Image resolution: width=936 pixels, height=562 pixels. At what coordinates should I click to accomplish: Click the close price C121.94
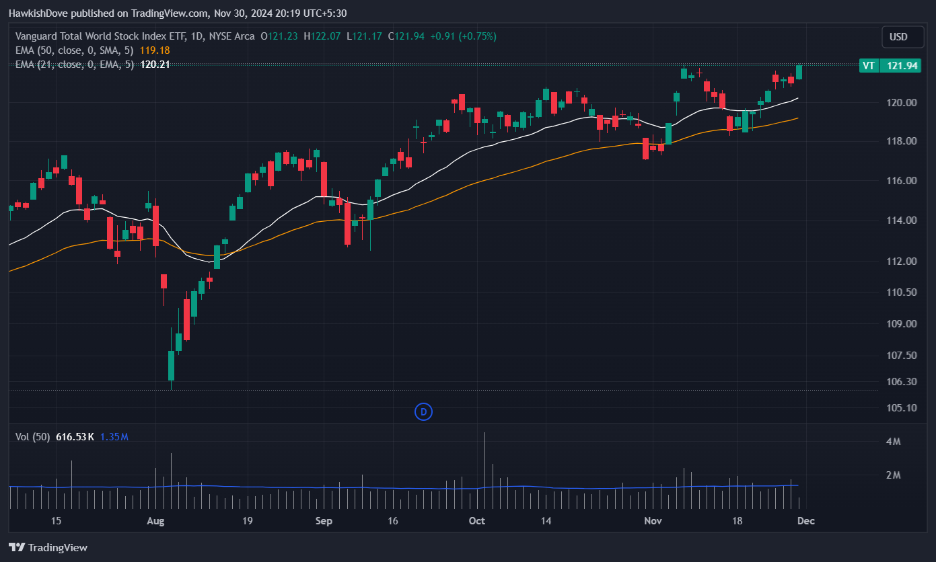[x=406, y=36]
